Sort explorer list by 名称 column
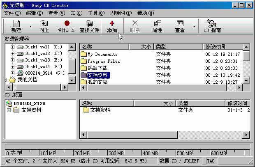This screenshot has height=167, width=255. tap(104, 47)
